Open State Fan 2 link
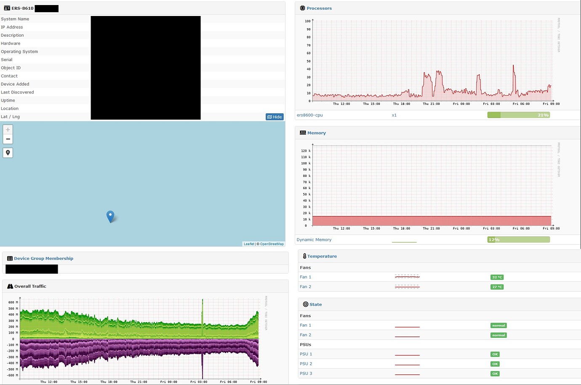The image size is (581, 385). pos(306,335)
